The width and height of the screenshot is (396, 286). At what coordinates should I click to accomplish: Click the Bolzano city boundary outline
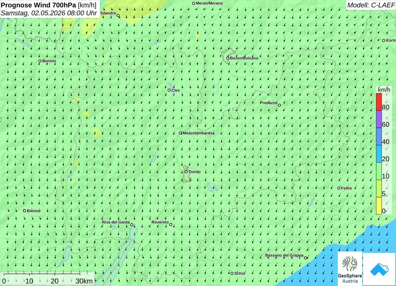pyautogui.click(x=228, y=55)
